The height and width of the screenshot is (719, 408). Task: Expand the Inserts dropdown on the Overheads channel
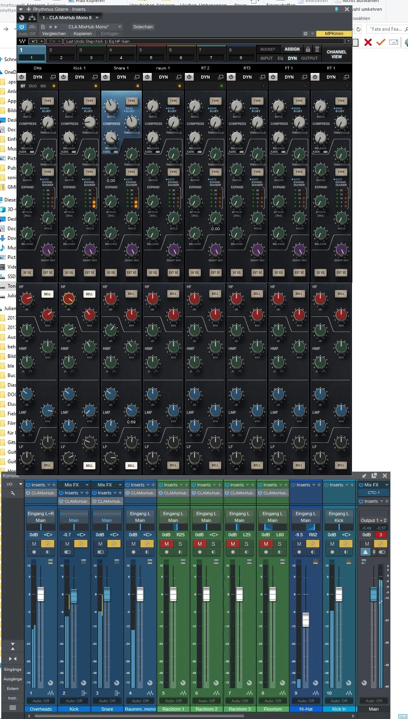[x=49, y=485]
